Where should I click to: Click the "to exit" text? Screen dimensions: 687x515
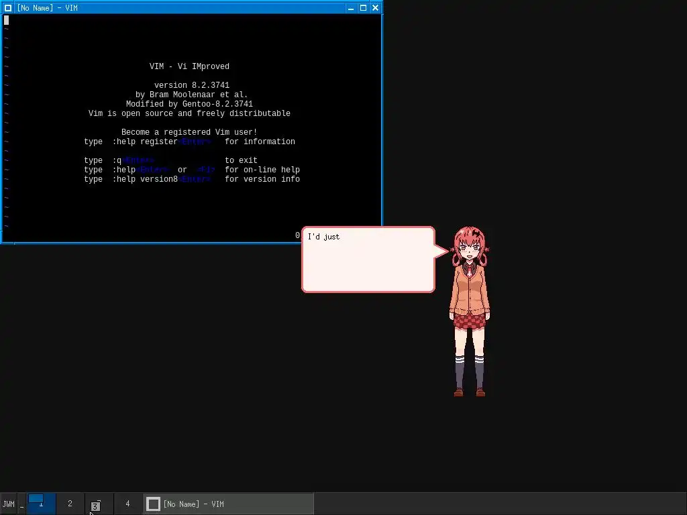(x=241, y=161)
